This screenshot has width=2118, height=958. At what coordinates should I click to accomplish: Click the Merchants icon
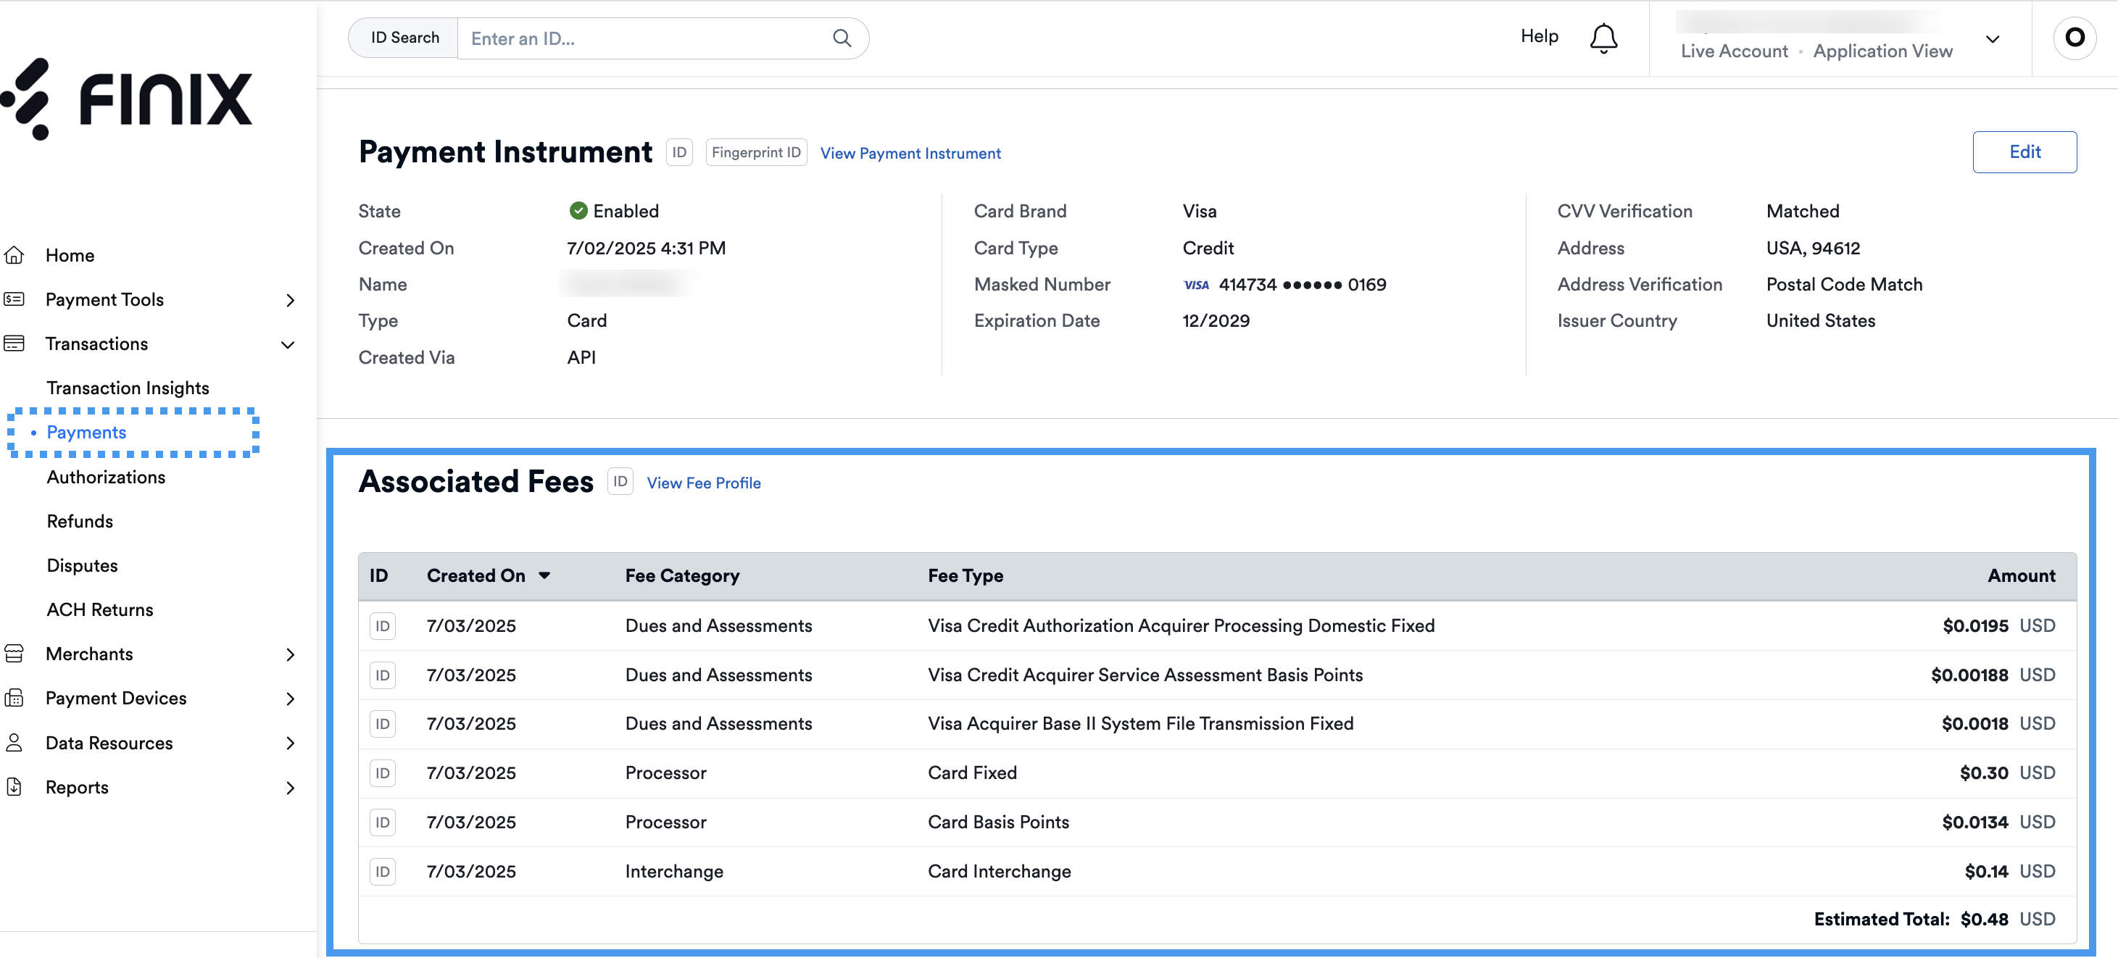(16, 653)
